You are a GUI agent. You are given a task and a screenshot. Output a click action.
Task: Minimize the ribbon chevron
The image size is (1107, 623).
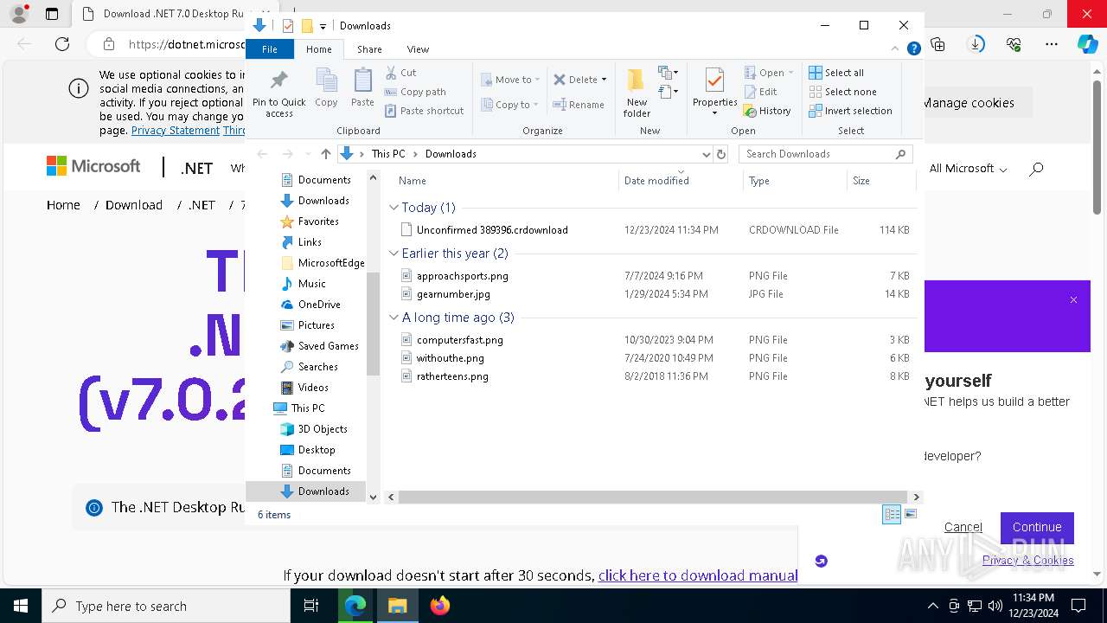click(895, 49)
